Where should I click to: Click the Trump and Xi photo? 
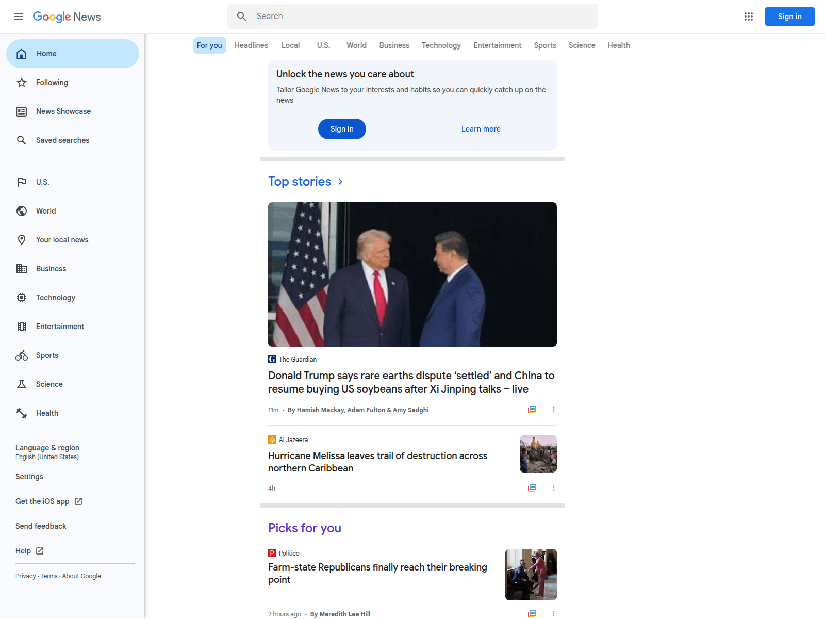click(412, 274)
